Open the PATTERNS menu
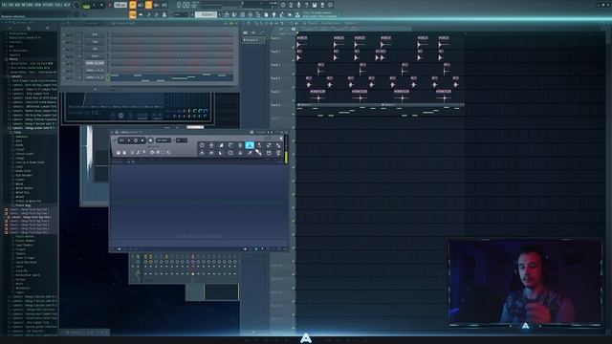 (29, 5)
